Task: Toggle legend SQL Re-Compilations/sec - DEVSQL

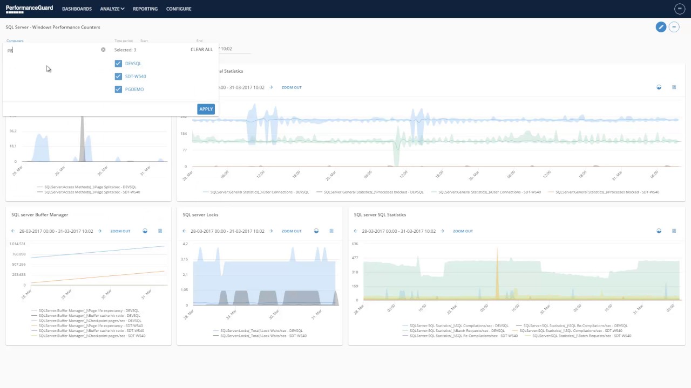Action: (x=572, y=326)
